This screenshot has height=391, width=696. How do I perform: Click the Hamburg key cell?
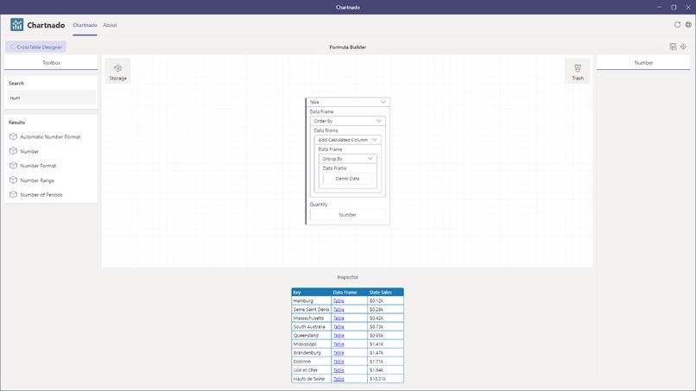point(311,301)
